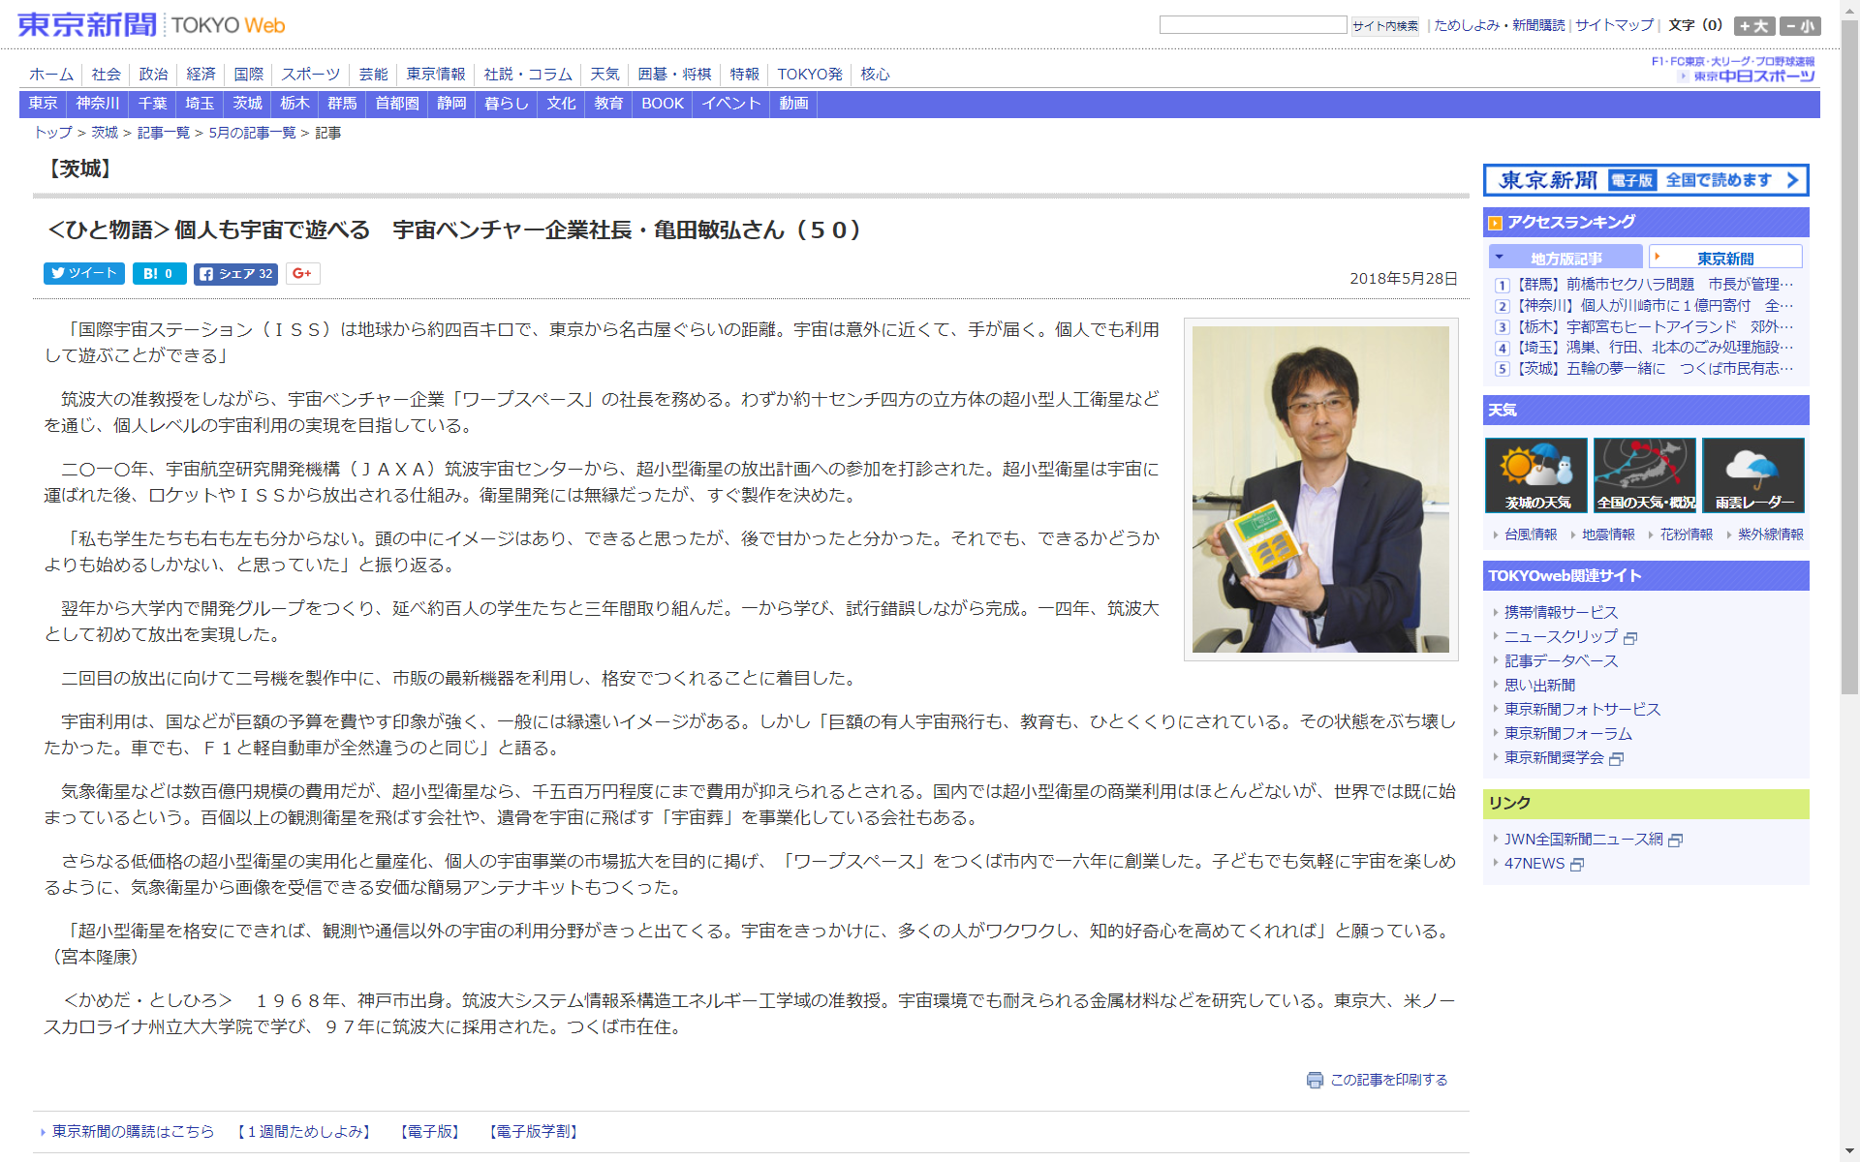This screenshot has width=1860, height=1162.
Task: Open the 東京新聞 電子版 banner arrow
Action: pyautogui.click(x=1792, y=180)
